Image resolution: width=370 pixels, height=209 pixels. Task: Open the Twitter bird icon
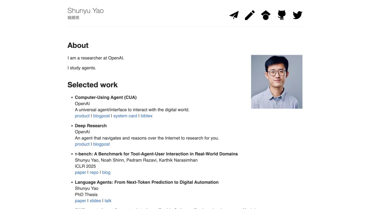[x=297, y=15]
